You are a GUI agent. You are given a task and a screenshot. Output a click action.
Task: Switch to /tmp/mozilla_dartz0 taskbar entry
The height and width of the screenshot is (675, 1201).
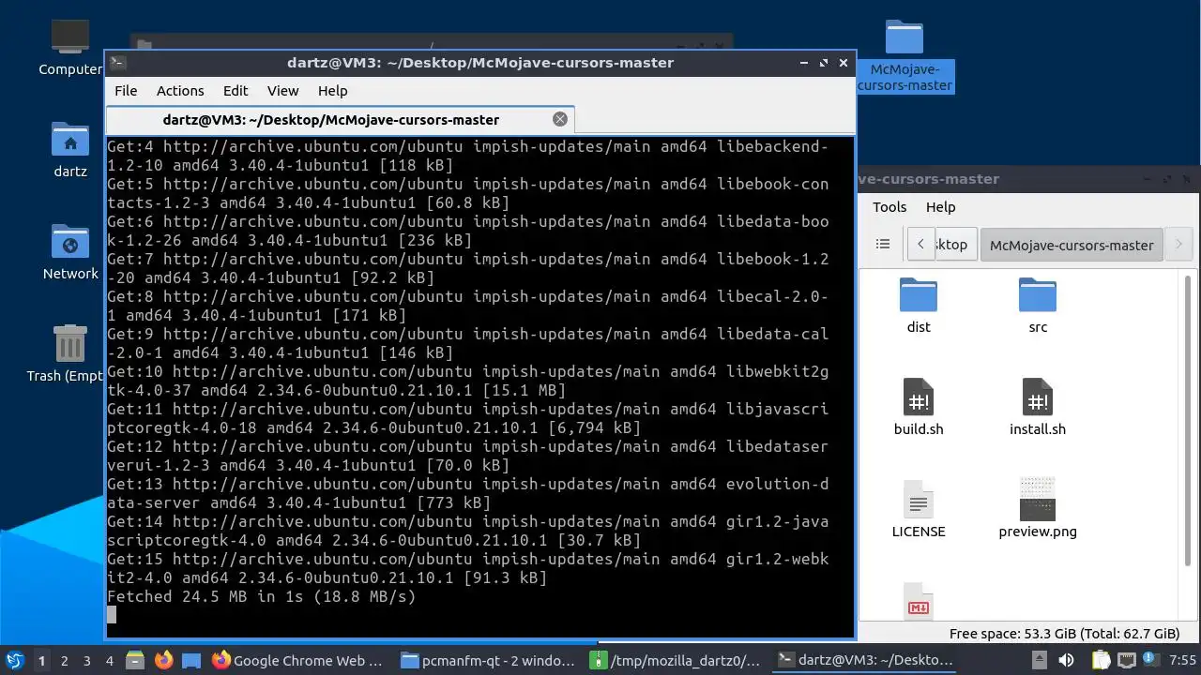click(677, 660)
